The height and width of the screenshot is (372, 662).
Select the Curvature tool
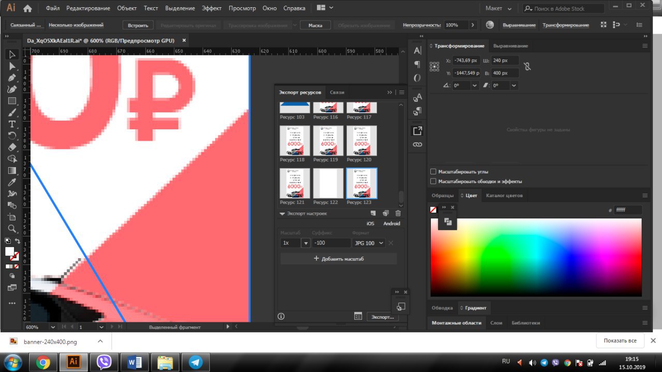[12, 89]
